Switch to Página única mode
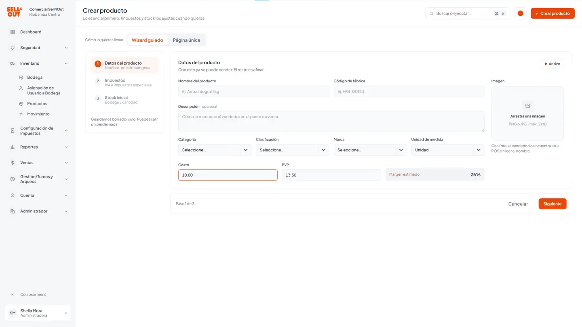 tap(186, 40)
